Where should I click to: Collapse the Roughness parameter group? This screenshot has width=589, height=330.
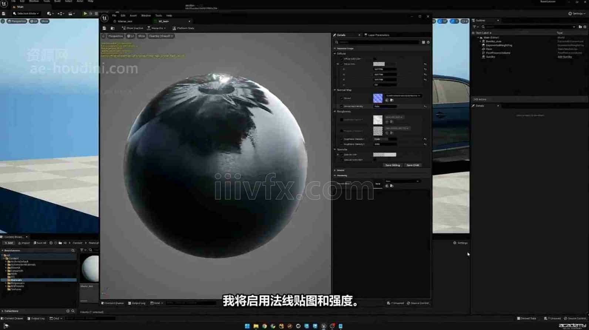[335, 111]
